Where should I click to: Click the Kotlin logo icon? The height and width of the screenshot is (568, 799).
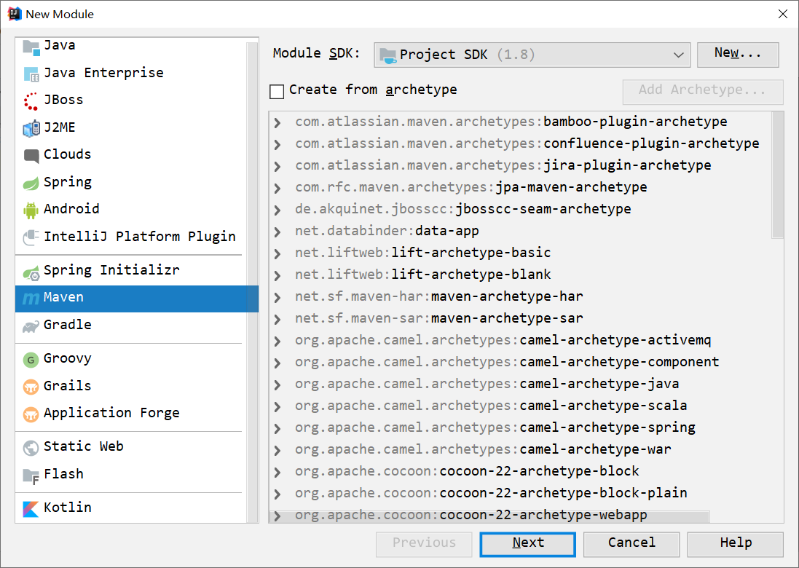click(x=31, y=508)
